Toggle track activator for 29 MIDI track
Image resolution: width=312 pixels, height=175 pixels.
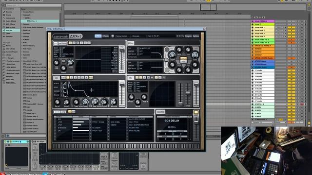[x=291, y=107]
